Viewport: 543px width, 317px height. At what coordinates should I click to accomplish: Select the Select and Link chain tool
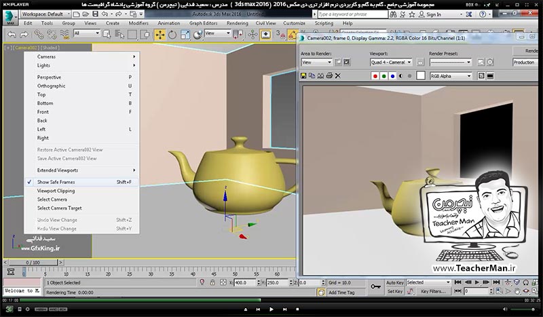39,35
